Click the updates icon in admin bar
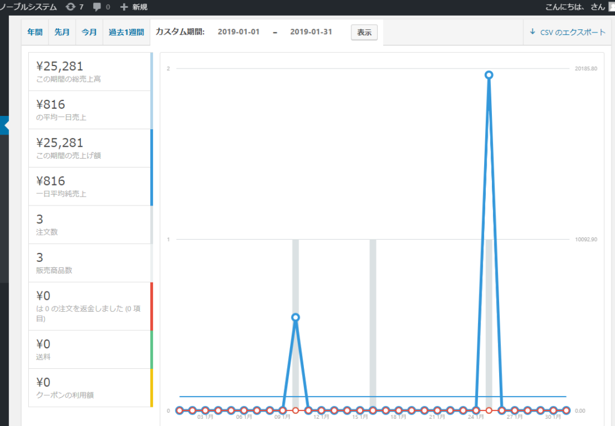 [71, 7]
